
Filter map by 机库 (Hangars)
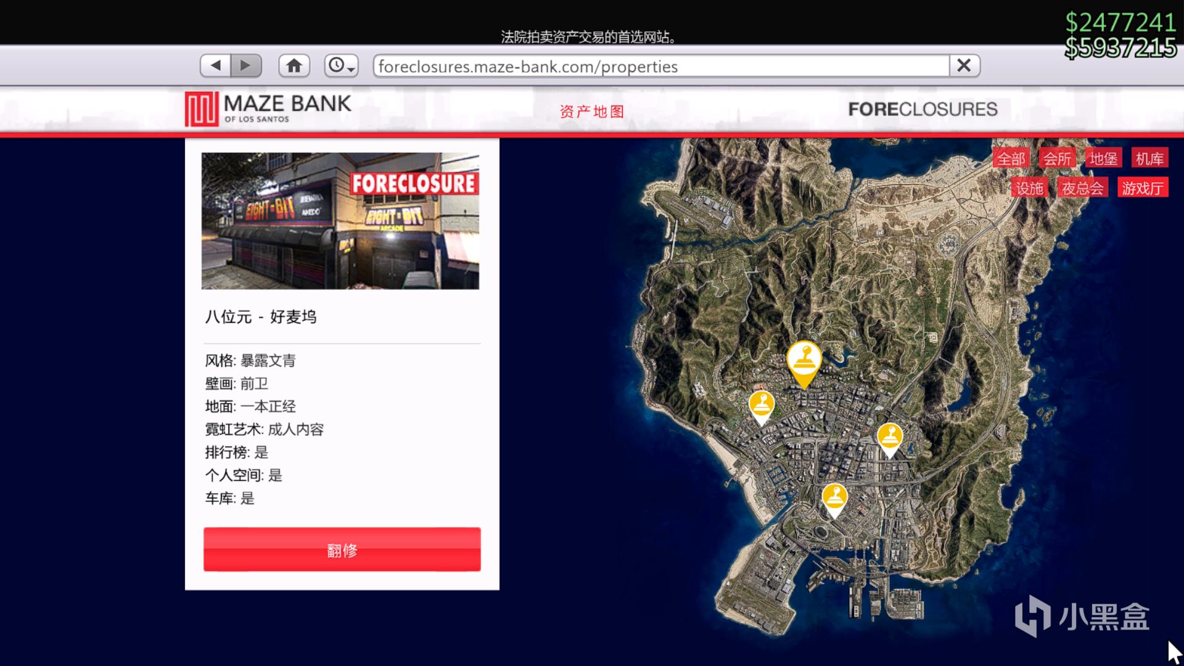click(1149, 159)
